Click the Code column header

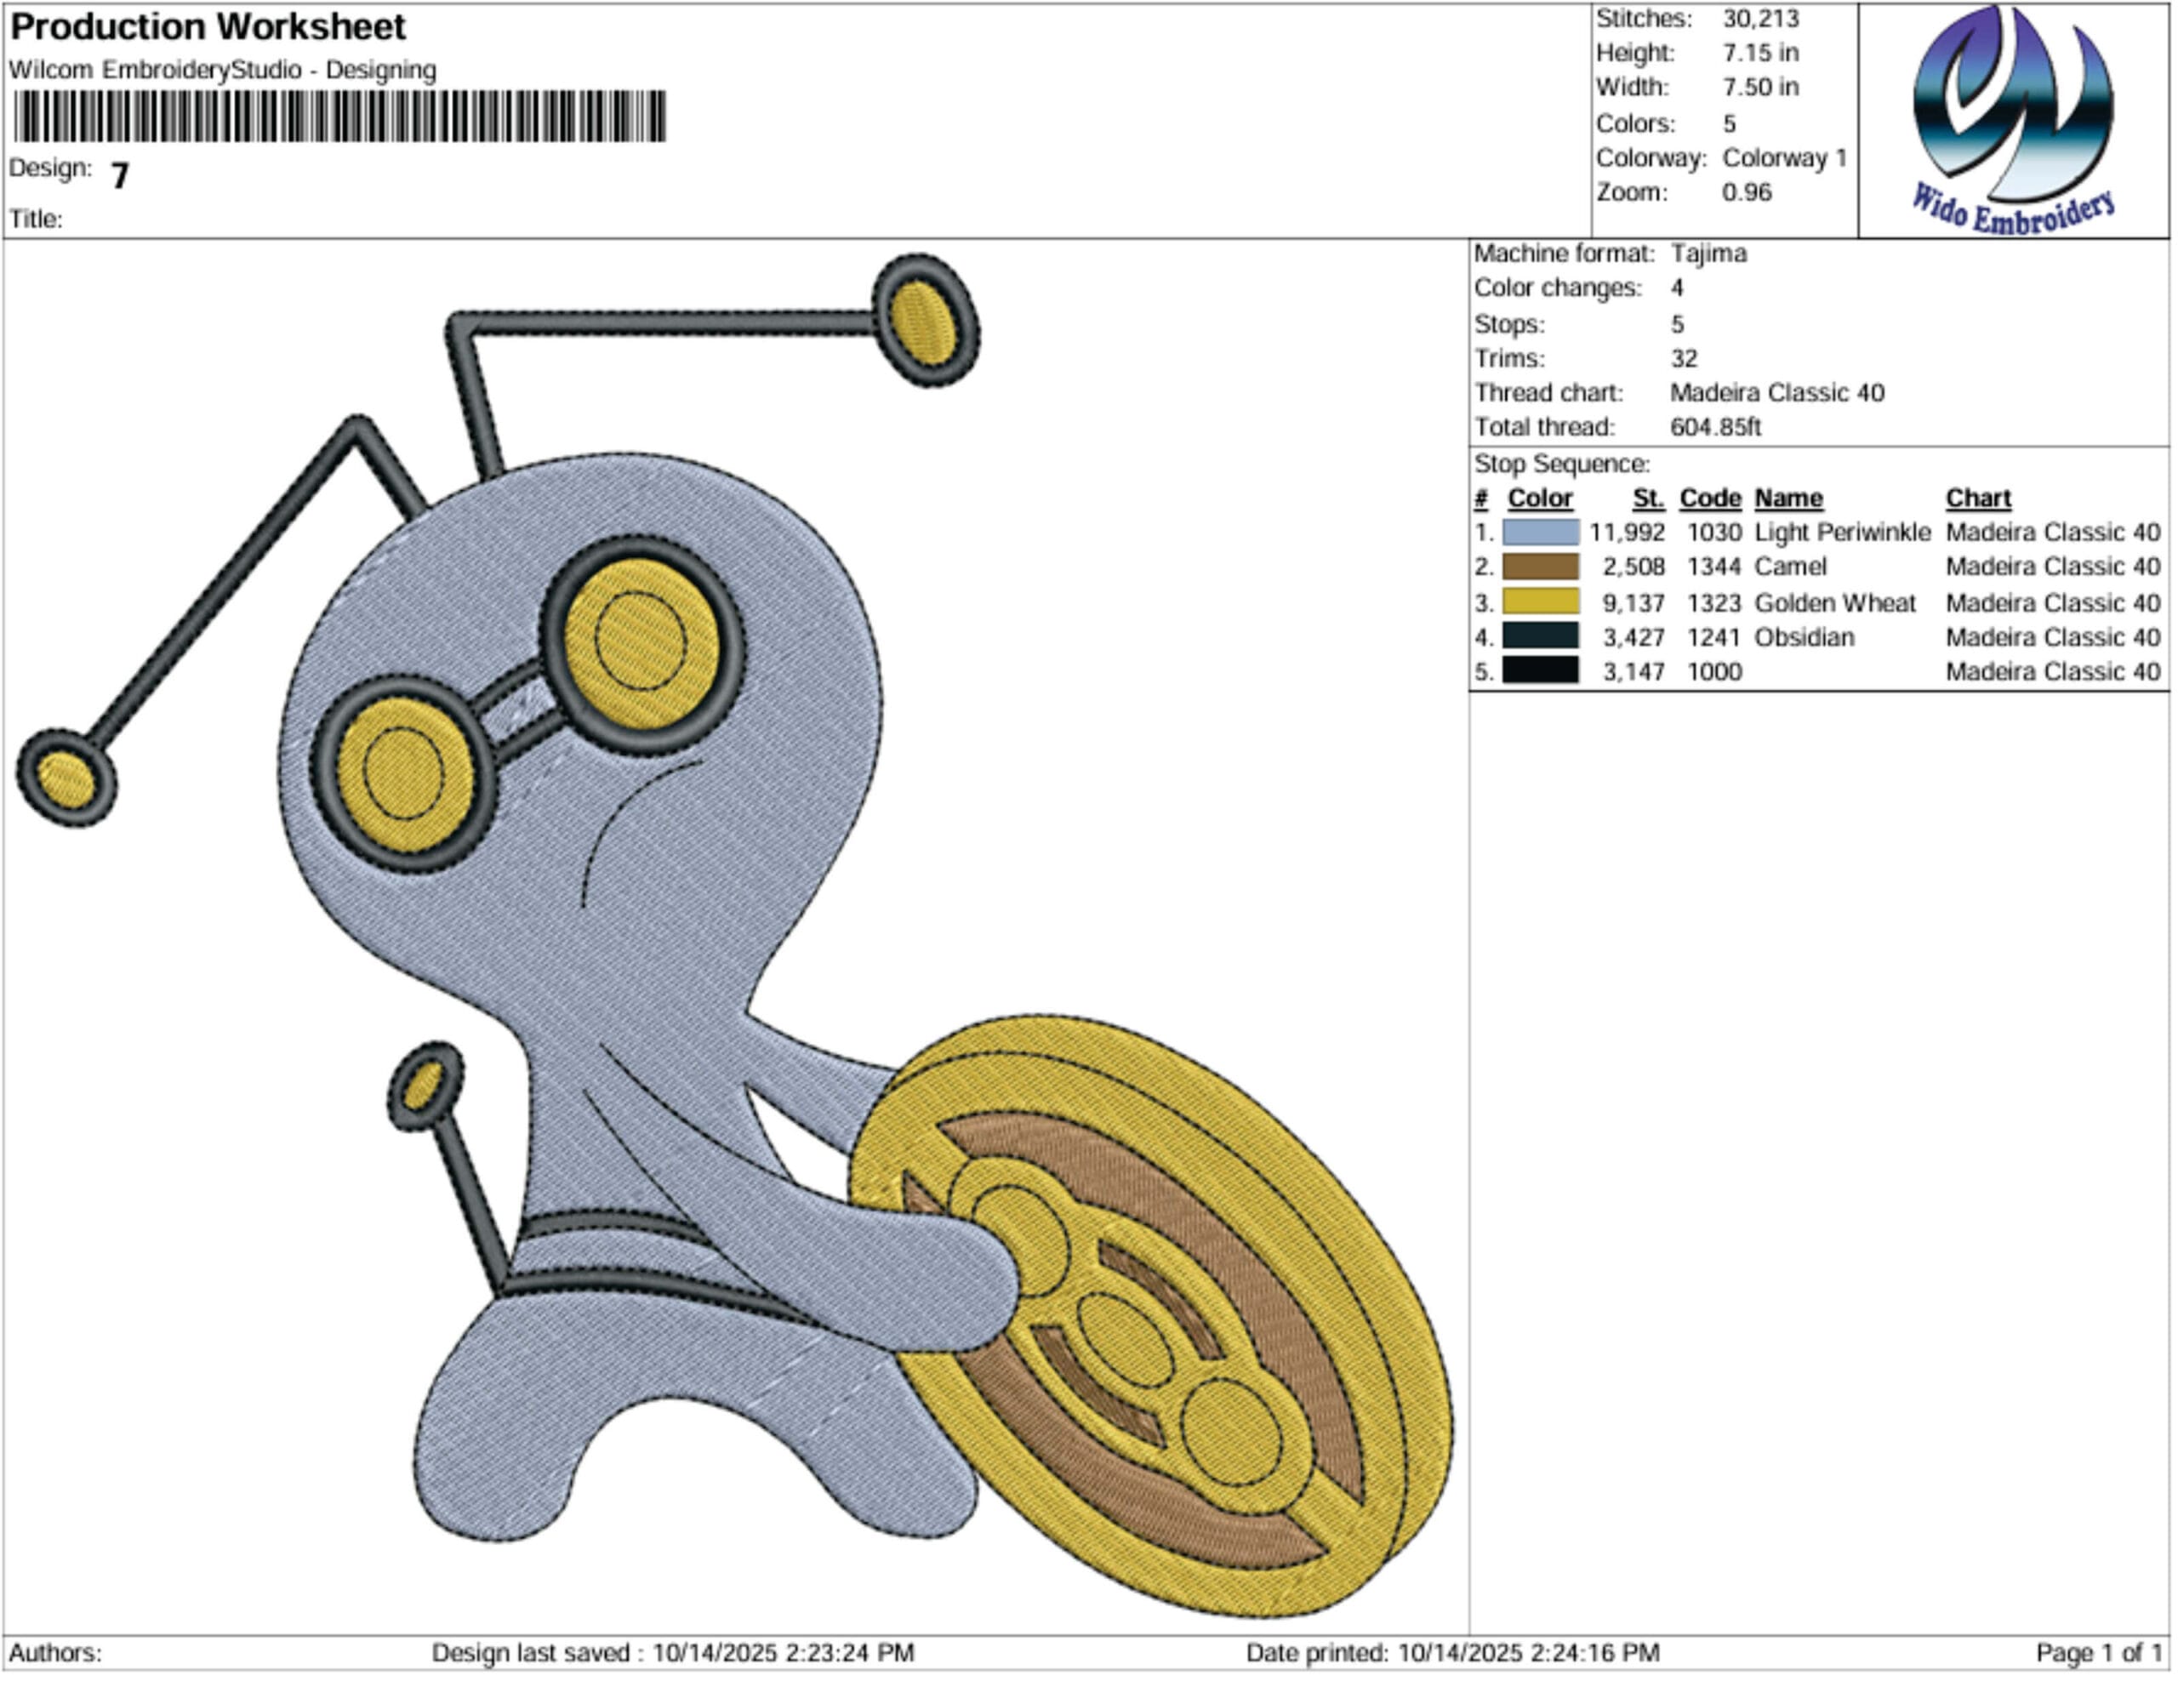point(1709,498)
